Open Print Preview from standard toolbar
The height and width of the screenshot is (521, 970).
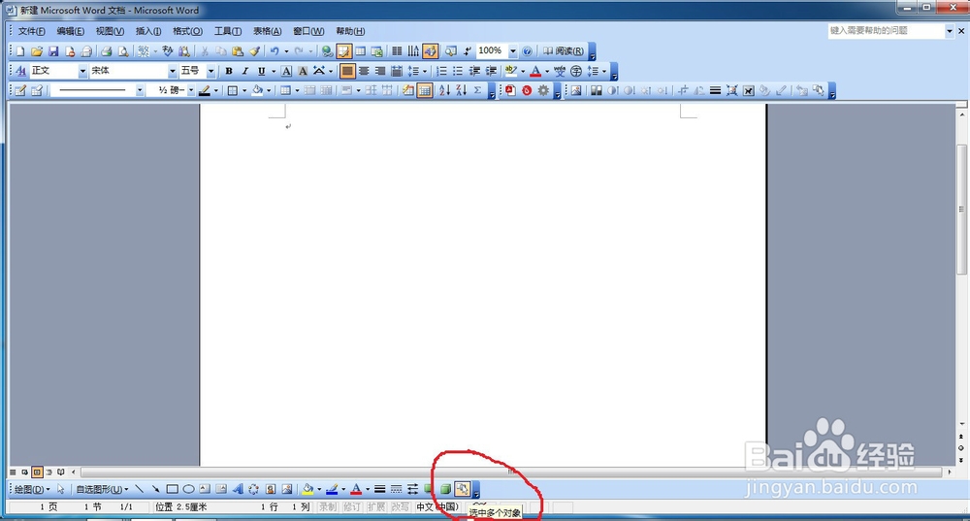coord(123,51)
